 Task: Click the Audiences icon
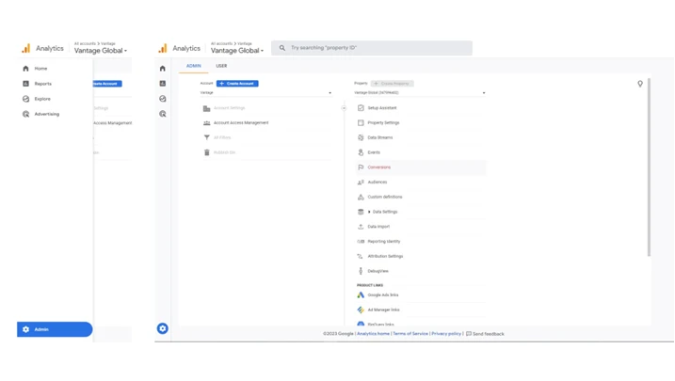361,183
